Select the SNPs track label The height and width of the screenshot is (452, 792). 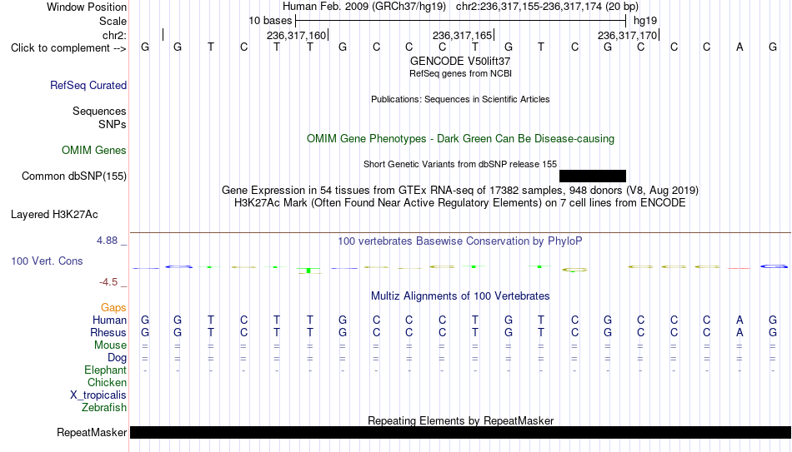pyautogui.click(x=113, y=124)
